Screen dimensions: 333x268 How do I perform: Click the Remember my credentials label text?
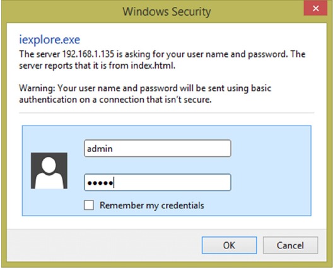[x=151, y=206]
